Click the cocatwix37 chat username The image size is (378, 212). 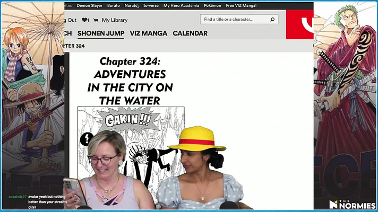(x=18, y=197)
